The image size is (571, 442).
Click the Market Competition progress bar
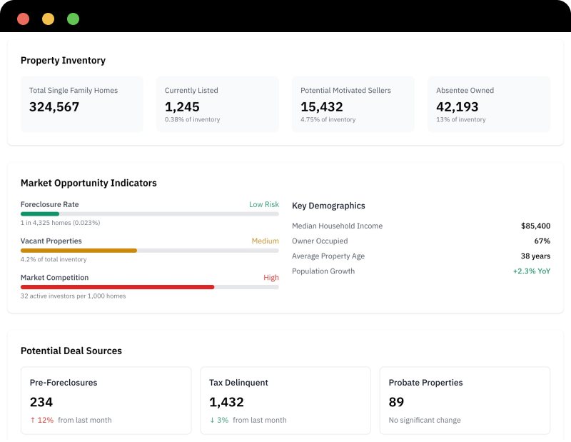click(x=150, y=286)
